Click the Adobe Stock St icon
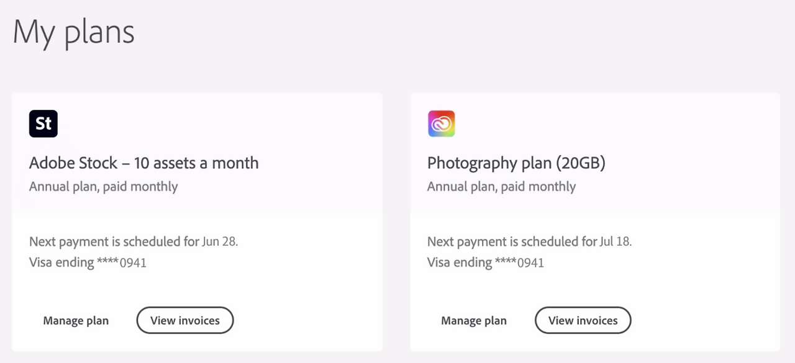The image size is (795, 363). (43, 123)
